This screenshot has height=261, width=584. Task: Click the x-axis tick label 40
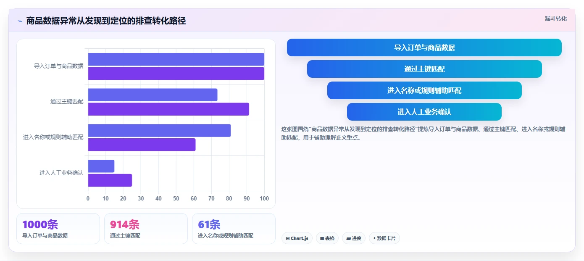click(x=158, y=198)
